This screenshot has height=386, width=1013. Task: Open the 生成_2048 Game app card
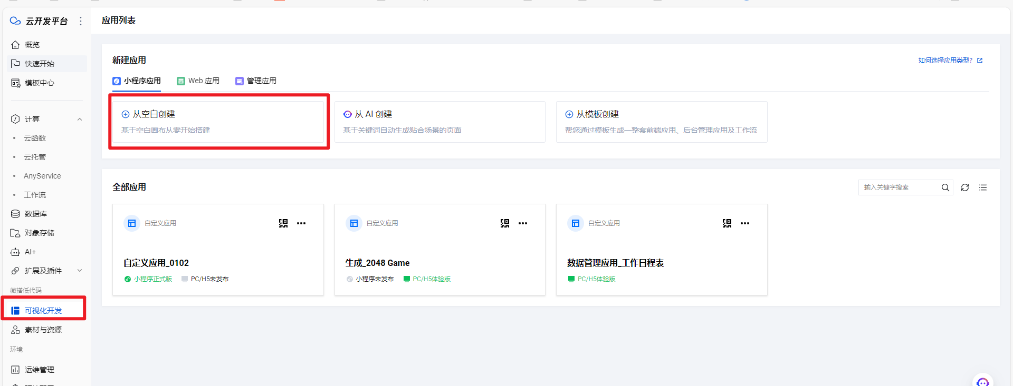(x=440, y=250)
